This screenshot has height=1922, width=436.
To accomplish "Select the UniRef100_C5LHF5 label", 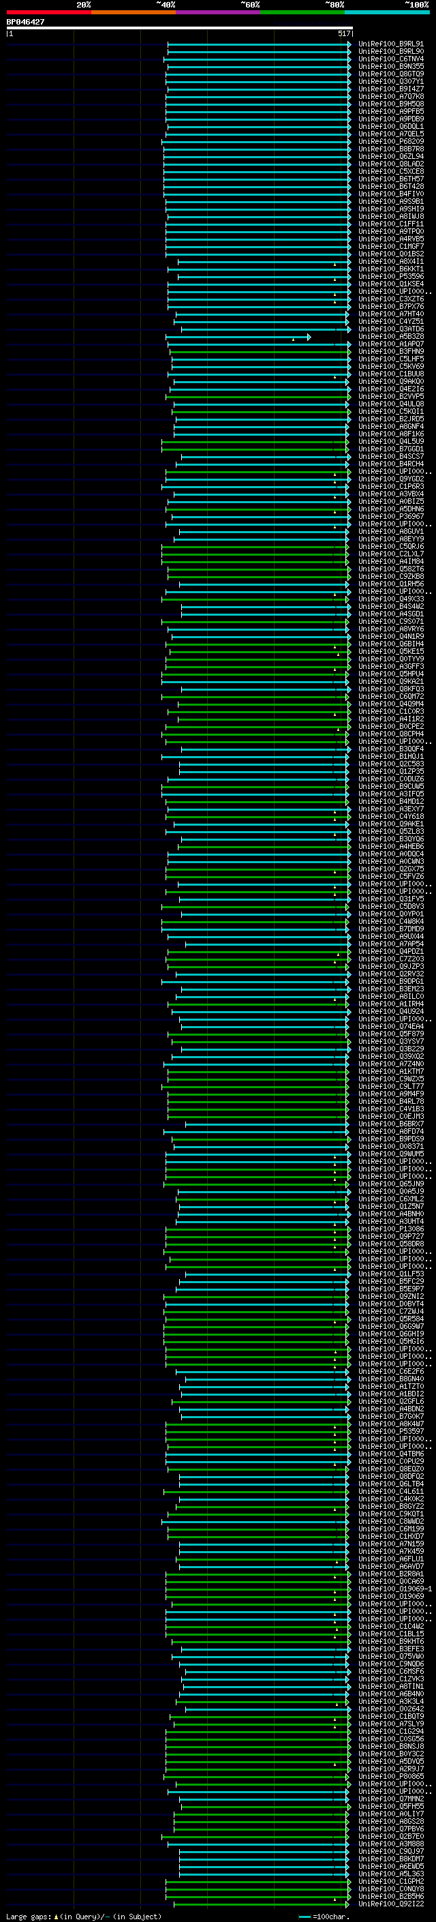I will pos(390,359).
